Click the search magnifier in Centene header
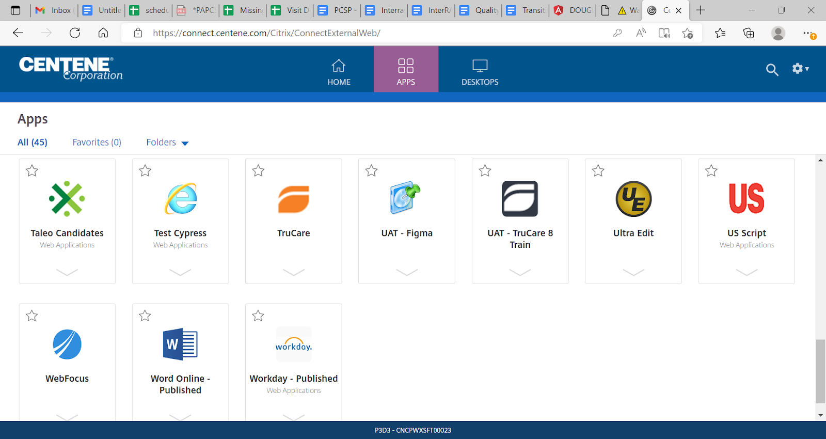826x439 pixels. click(x=772, y=70)
